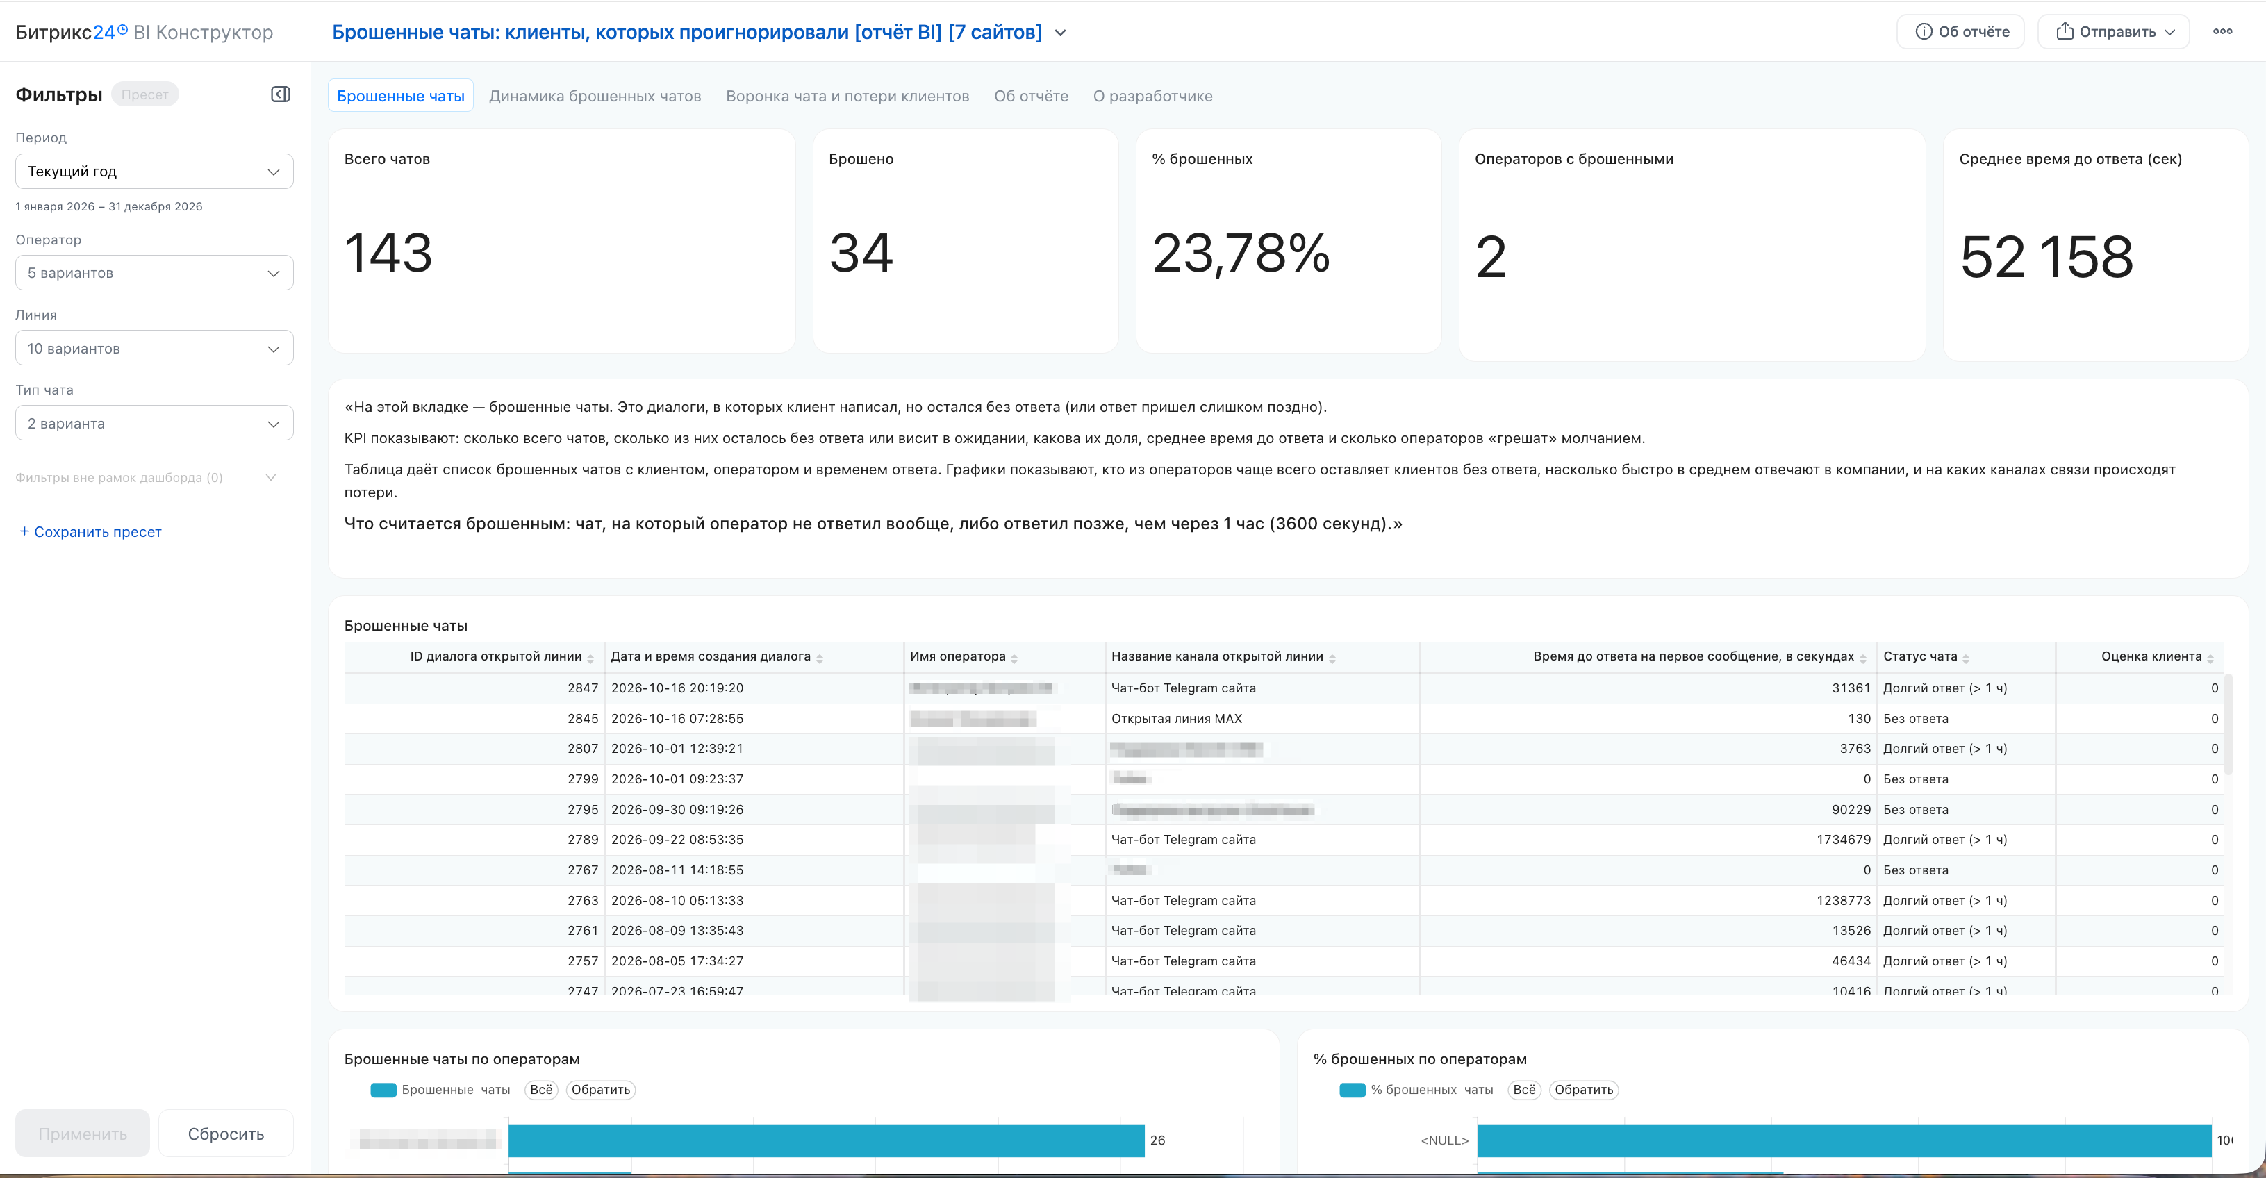Image resolution: width=2266 pixels, height=1178 pixels.
Task: Toggle % брошенных чаты legend swatch
Action: pos(1352,1090)
